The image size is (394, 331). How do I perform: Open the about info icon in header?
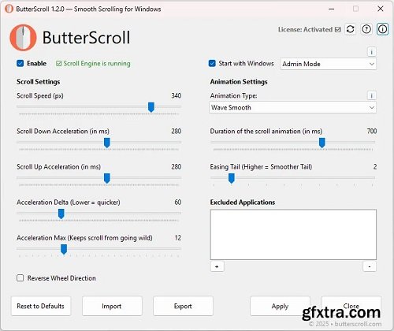click(x=382, y=29)
